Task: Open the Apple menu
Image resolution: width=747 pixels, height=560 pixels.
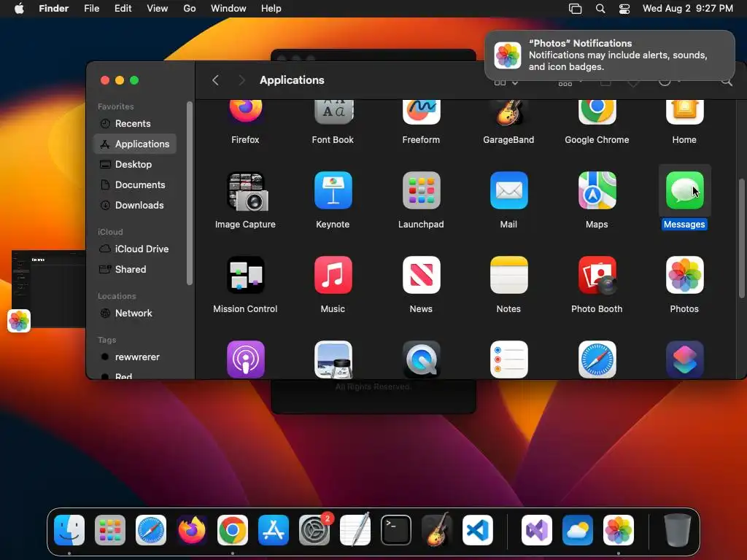Action: coord(19,9)
